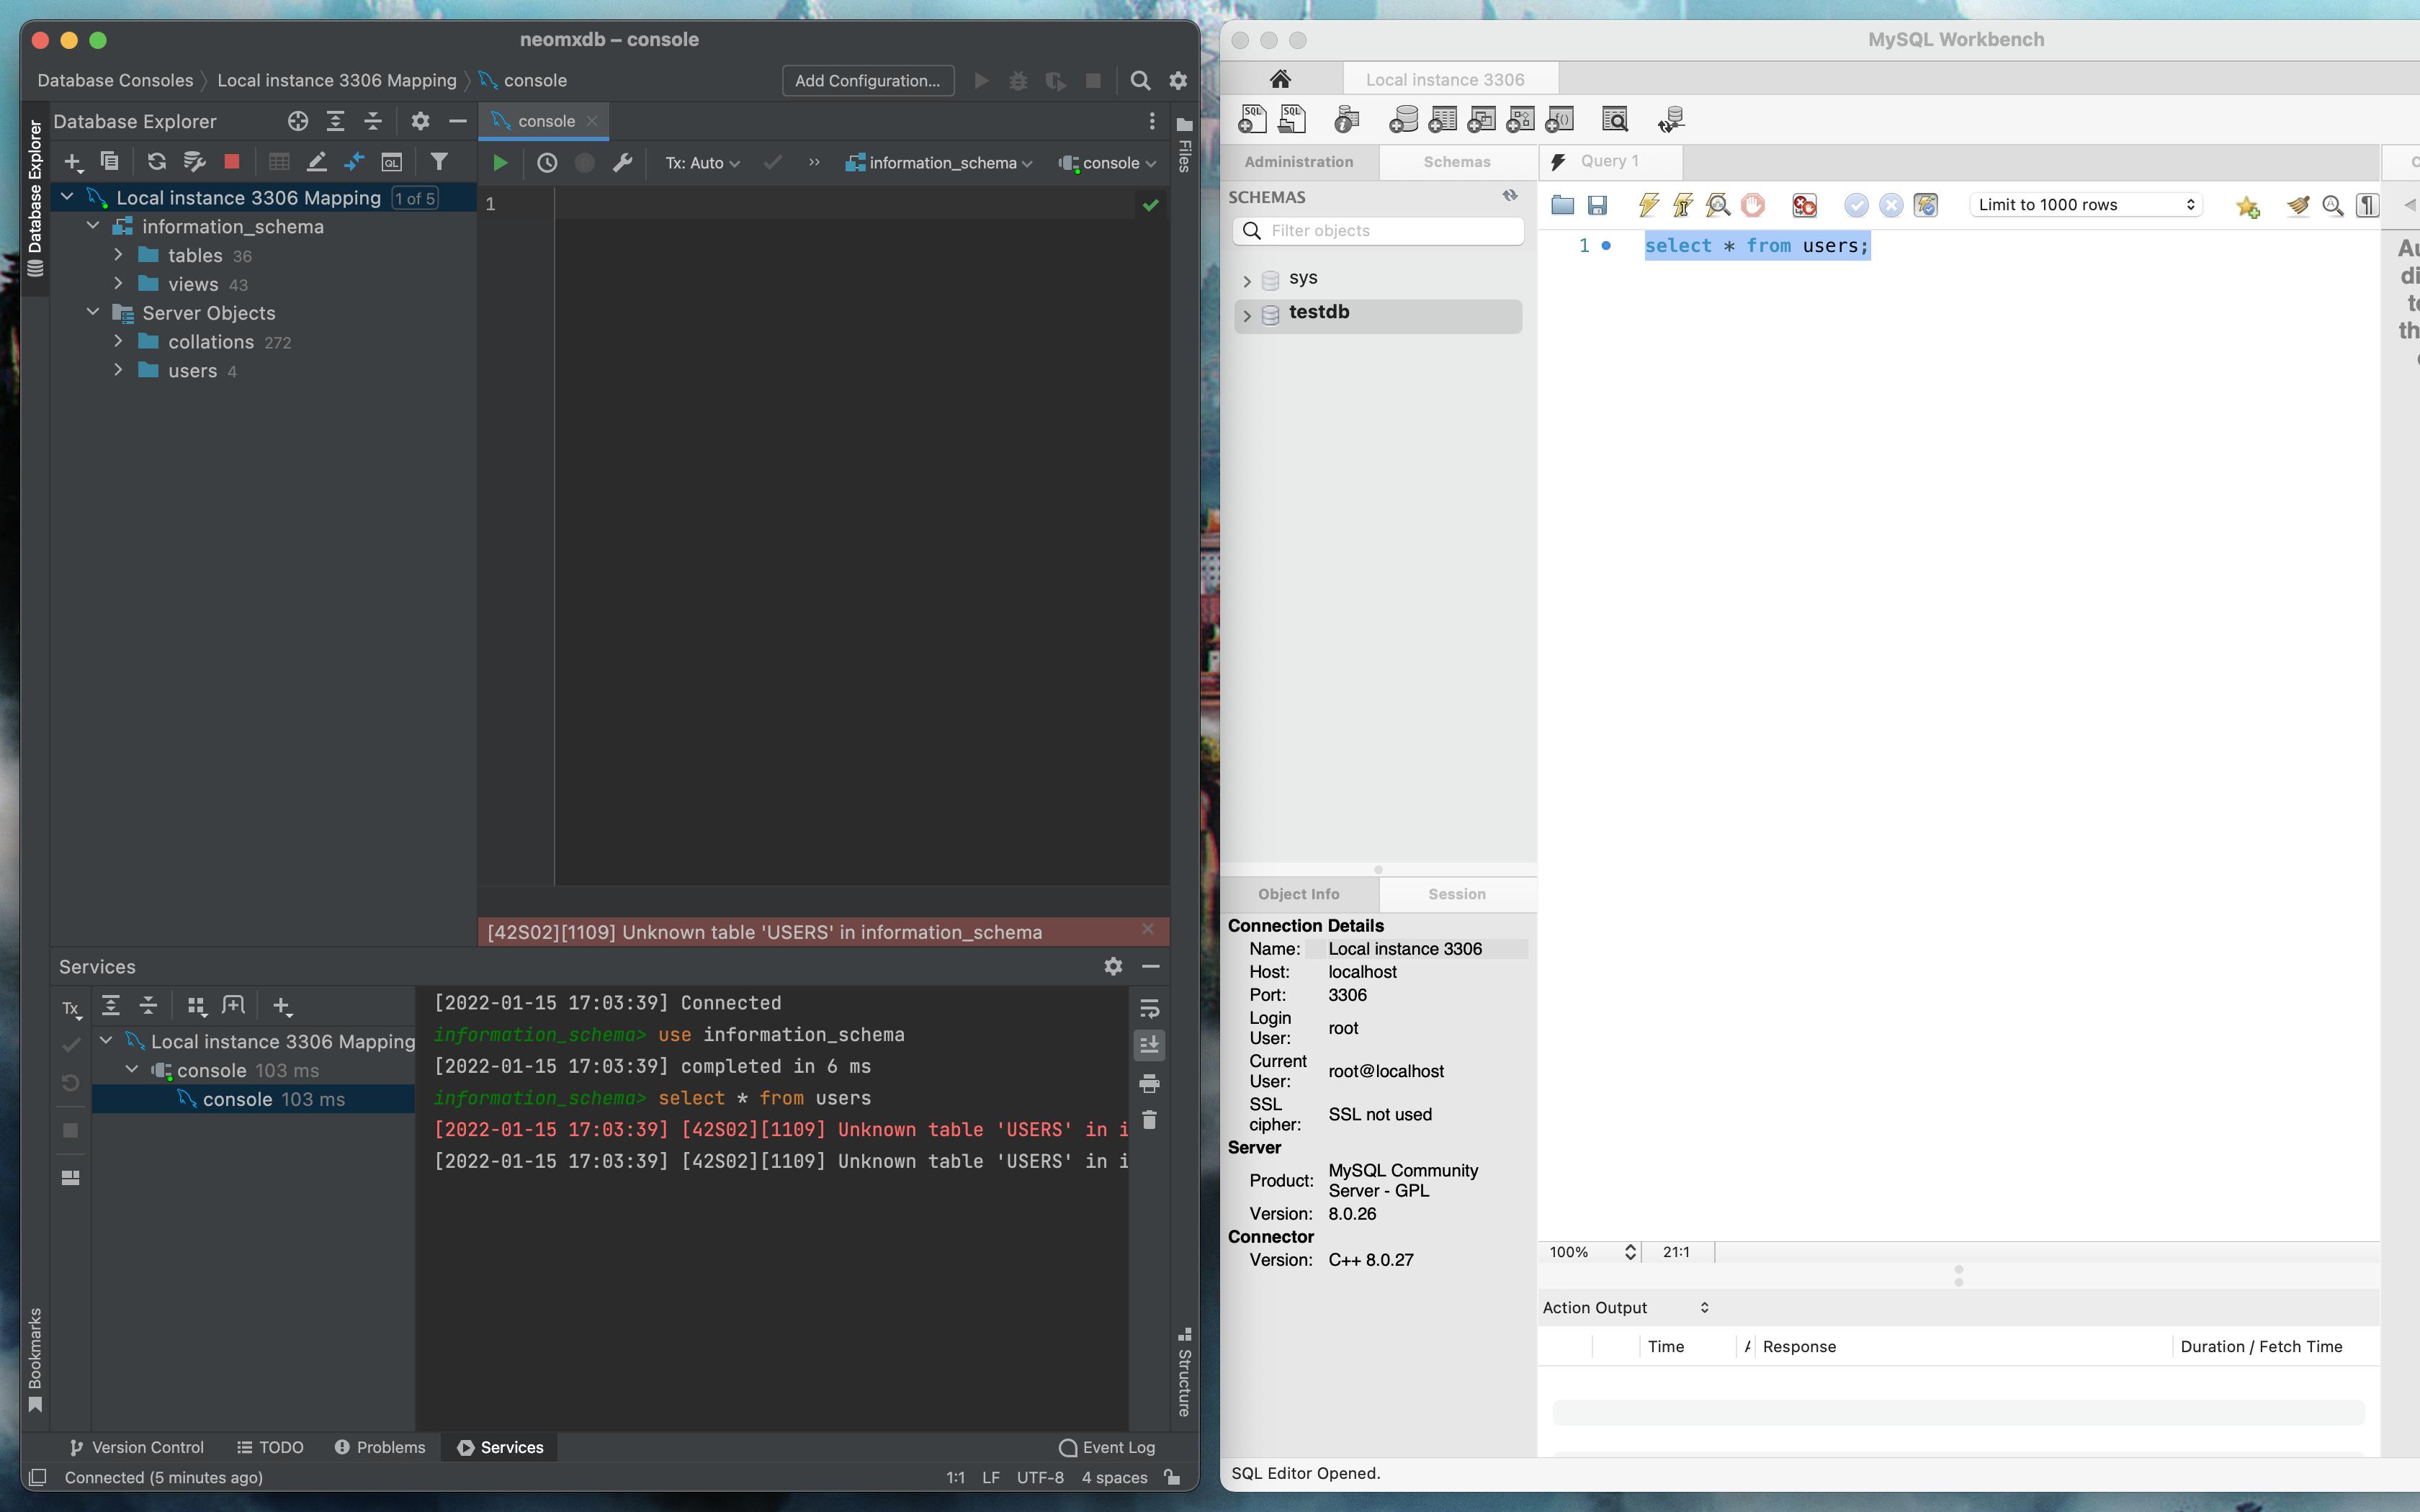Open the Action Output type selector in Workbench
The width and height of the screenshot is (2420, 1512).
point(1625,1308)
